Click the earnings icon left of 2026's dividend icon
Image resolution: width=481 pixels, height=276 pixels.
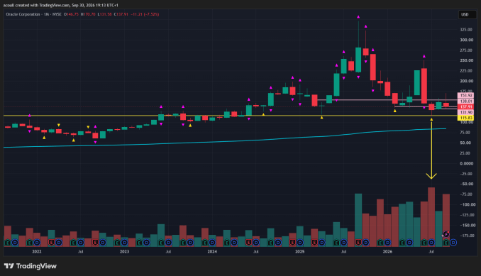coord(380,243)
